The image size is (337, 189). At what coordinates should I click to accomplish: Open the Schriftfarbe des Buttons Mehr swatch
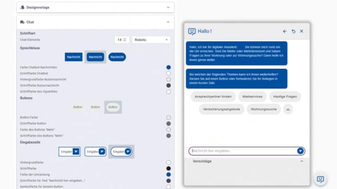pos(168,136)
